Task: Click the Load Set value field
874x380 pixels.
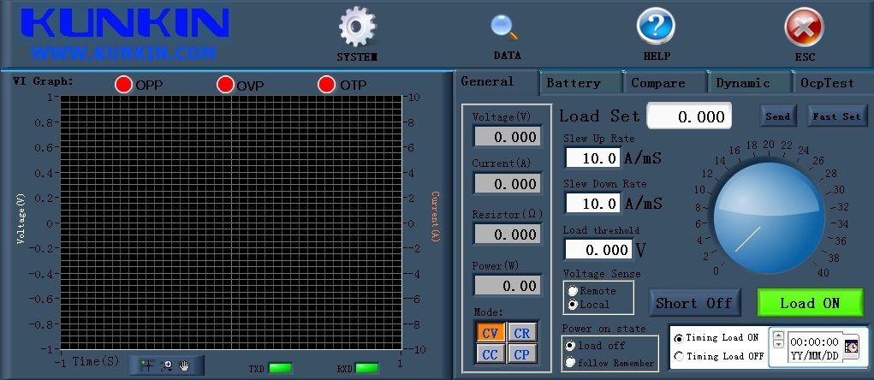Action: [x=690, y=116]
